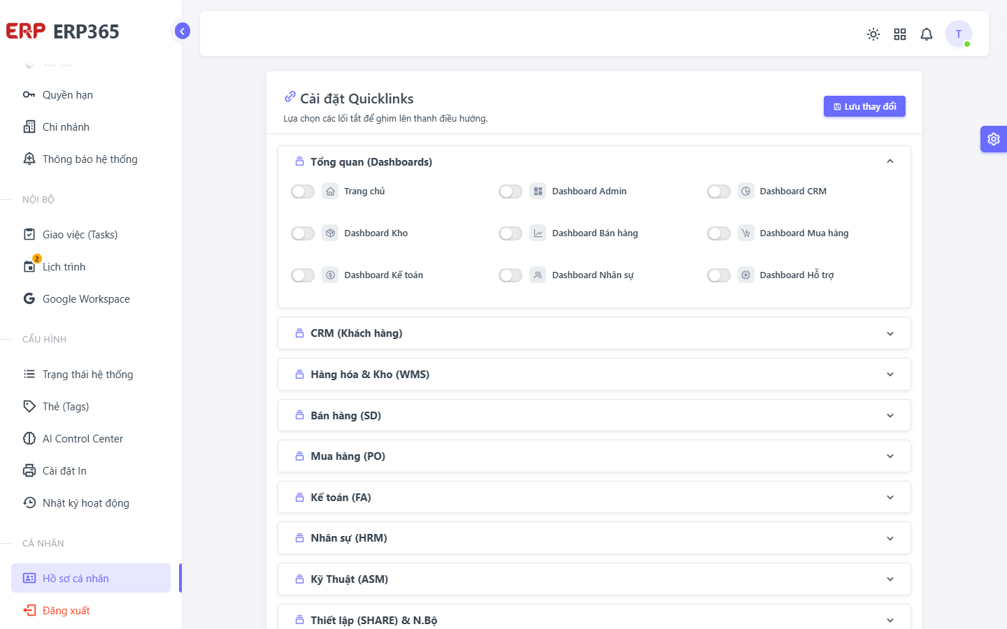Expand the CRM (Khách hàng) section

coord(594,333)
